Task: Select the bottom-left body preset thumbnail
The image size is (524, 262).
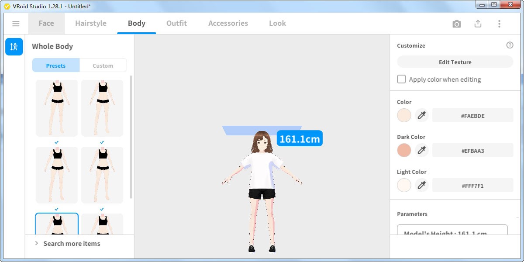Action: point(56,225)
